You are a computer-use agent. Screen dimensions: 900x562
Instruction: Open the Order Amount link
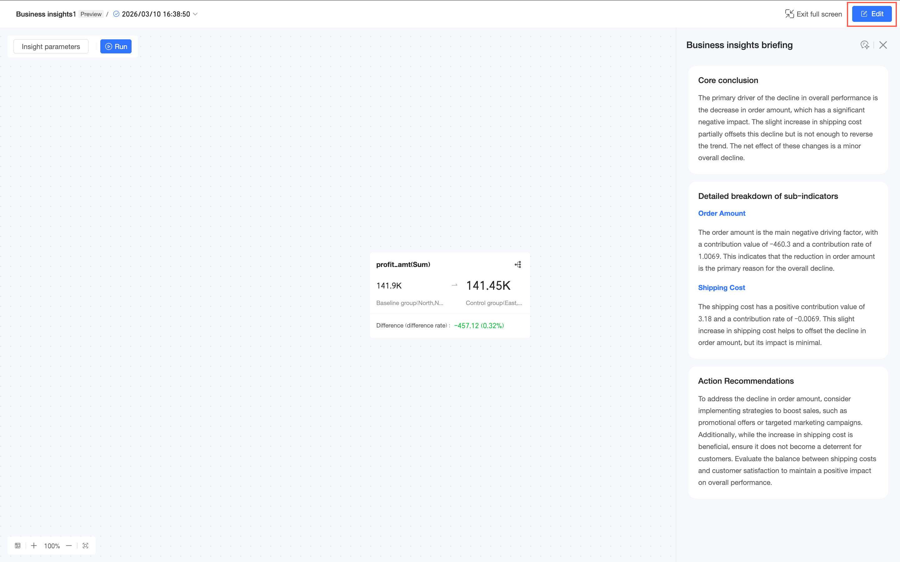(722, 213)
